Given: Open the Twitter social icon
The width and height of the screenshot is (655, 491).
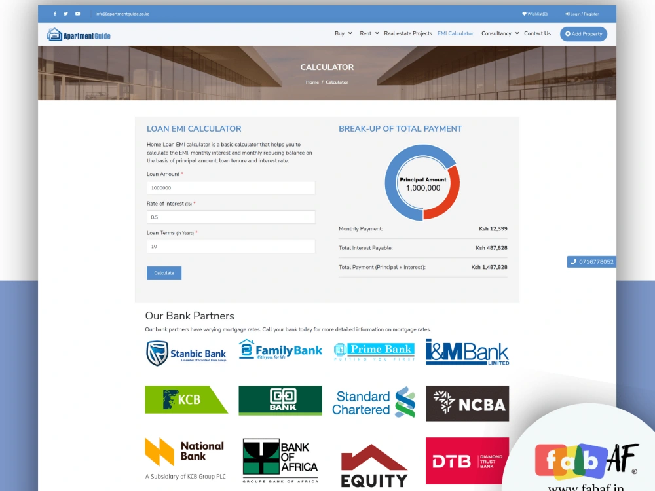Looking at the screenshot, I should pyautogui.click(x=65, y=14).
